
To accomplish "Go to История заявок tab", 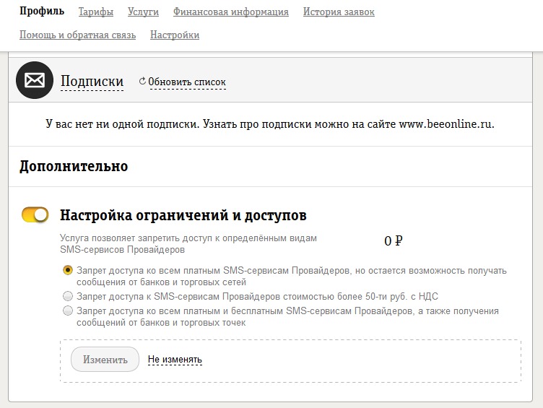I will [x=339, y=12].
